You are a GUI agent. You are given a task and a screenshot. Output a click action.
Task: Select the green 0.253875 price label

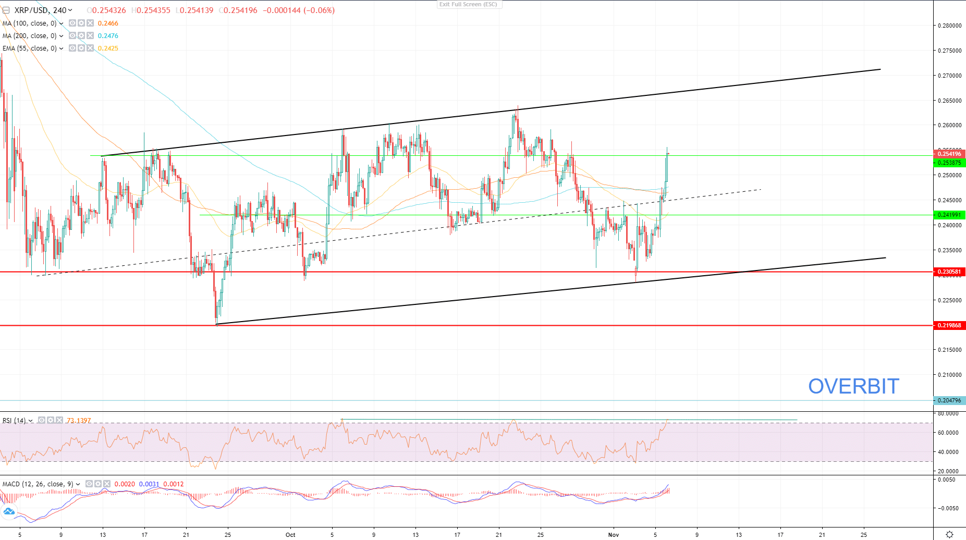[x=949, y=163]
